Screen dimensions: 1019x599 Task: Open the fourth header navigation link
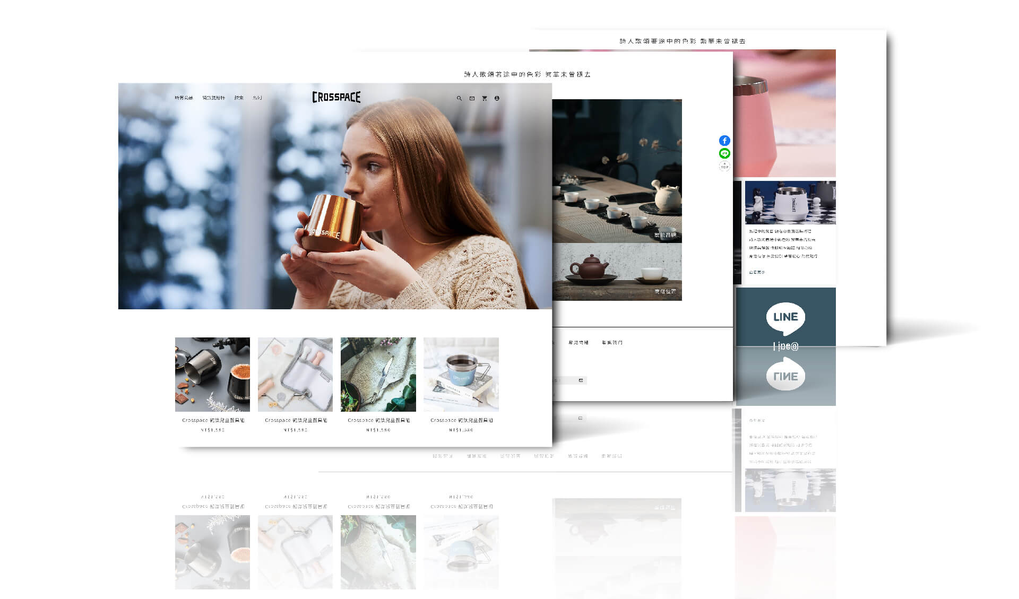(x=257, y=98)
